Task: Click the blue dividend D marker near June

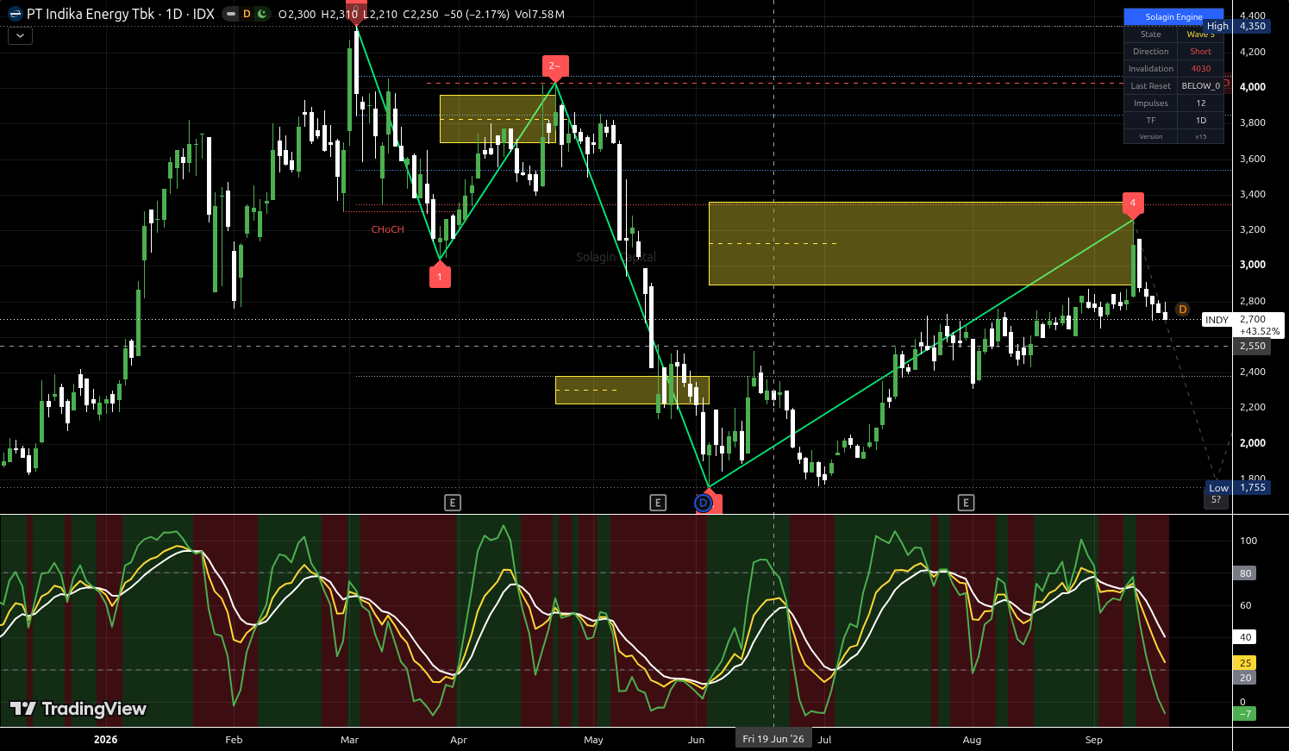Action: coord(704,503)
